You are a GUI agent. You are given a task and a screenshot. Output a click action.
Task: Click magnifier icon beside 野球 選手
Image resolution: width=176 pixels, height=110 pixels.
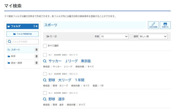pyautogui.click(x=45, y=99)
